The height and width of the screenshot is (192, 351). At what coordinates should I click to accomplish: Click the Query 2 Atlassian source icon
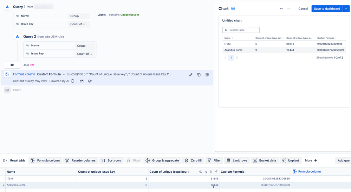18,37
